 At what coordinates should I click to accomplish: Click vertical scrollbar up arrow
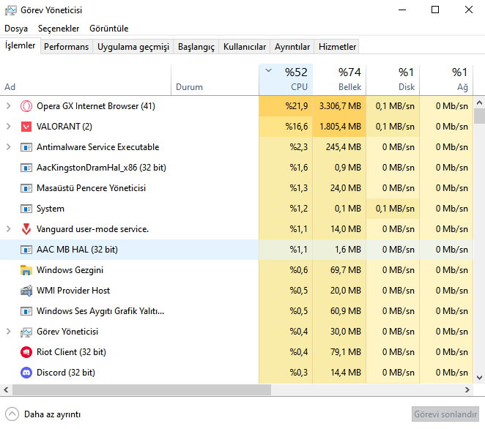coord(479,102)
